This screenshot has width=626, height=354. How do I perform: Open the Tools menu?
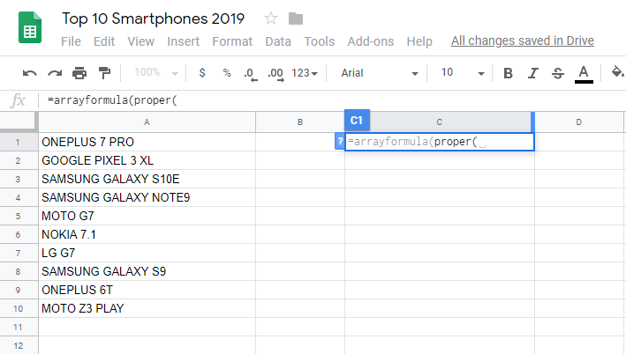319,41
